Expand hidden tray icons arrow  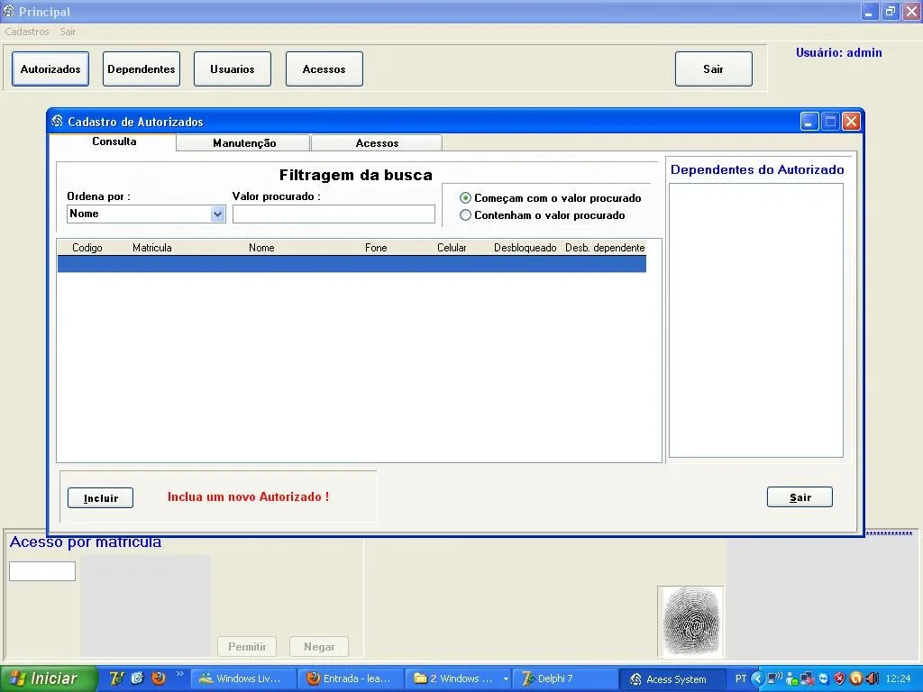tap(757, 679)
